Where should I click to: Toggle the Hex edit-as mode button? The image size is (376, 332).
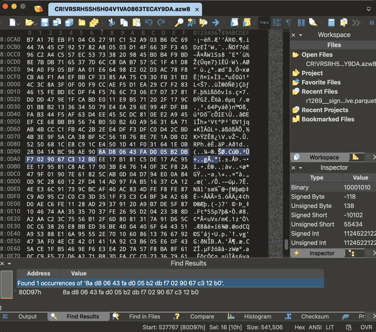[x=265, y=23]
